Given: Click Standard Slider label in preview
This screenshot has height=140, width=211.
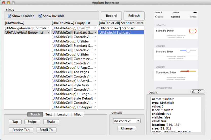Looking at the screenshot, I should click(x=164, y=51).
